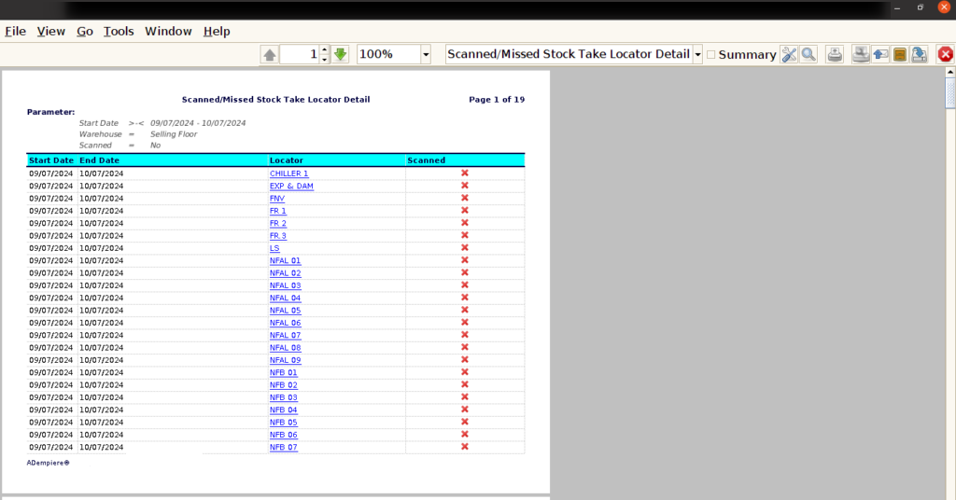This screenshot has width=956, height=500.
Task: Open the NFB 04 locator link
Action: (x=284, y=410)
